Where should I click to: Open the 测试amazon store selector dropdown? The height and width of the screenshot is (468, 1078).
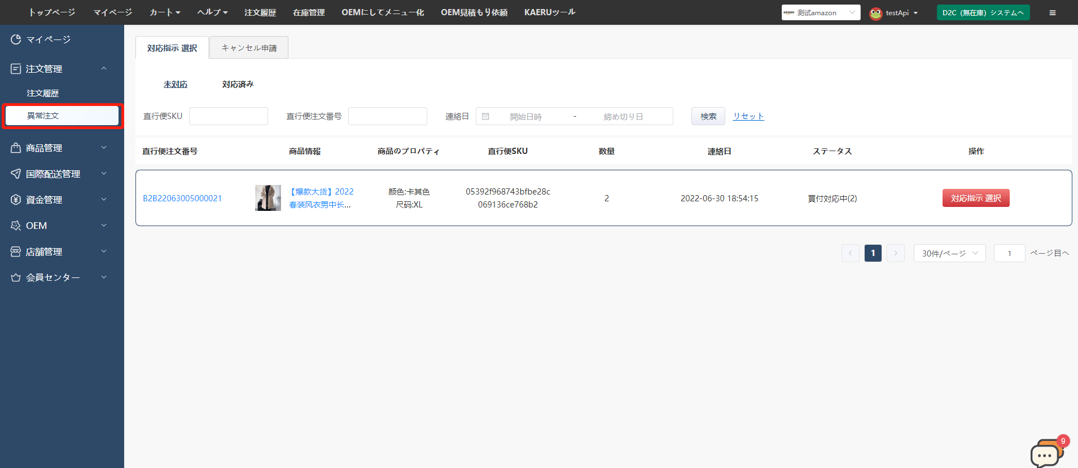tap(821, 12)
